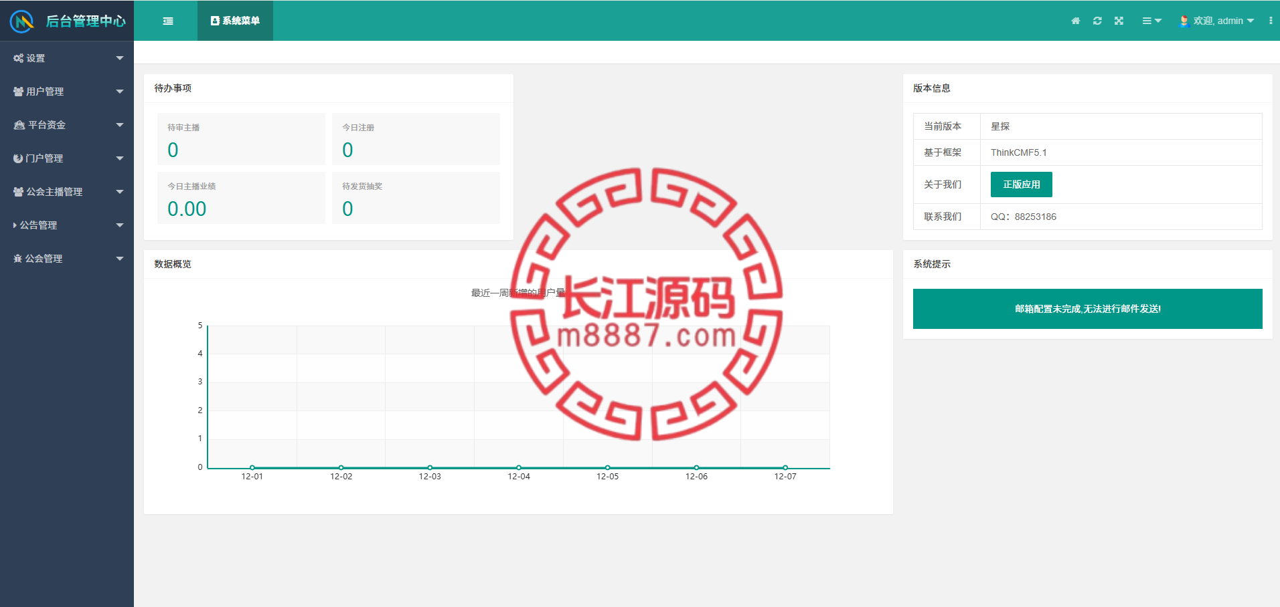Click the users icon beside 用户管理

pyautogui.click(x=19, y=92)
